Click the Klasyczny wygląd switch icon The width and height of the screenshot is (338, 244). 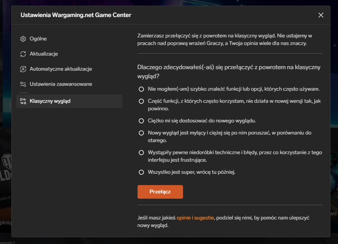pyautogui.click(x=23, y=101)
